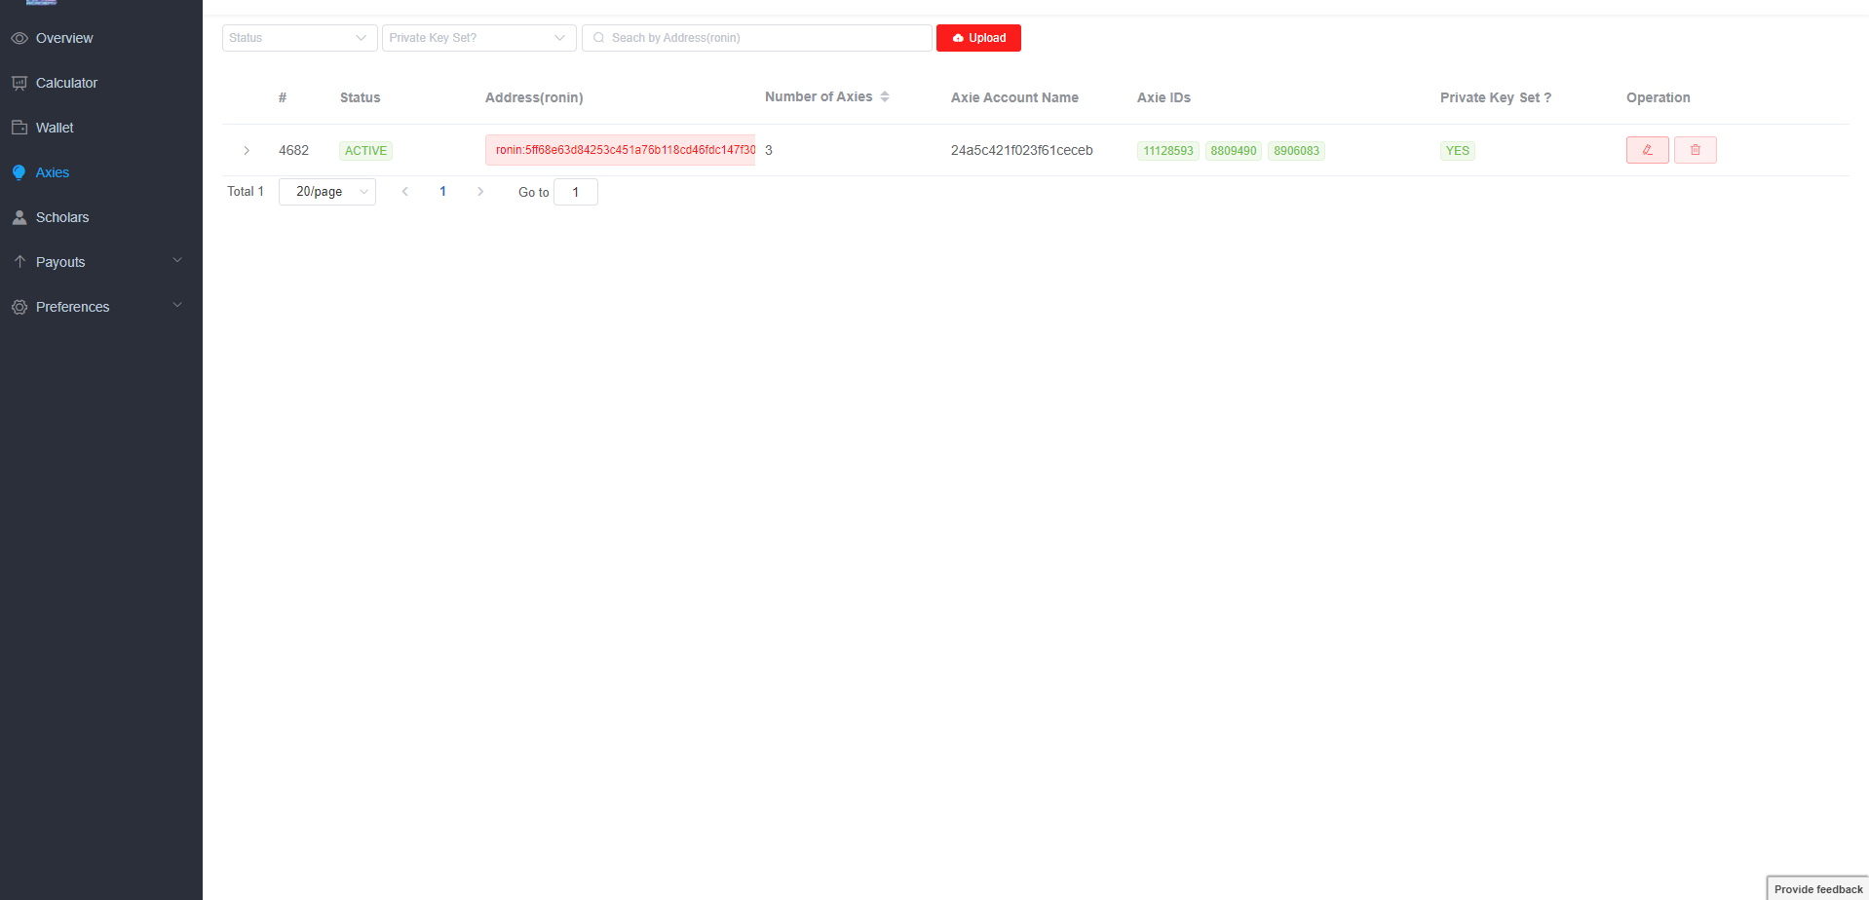Image resolution: width=1869 pixels, height=900 pixels.
Task: Click the ronin address tag
Action: pyautogui.click(x=620, y=150)
